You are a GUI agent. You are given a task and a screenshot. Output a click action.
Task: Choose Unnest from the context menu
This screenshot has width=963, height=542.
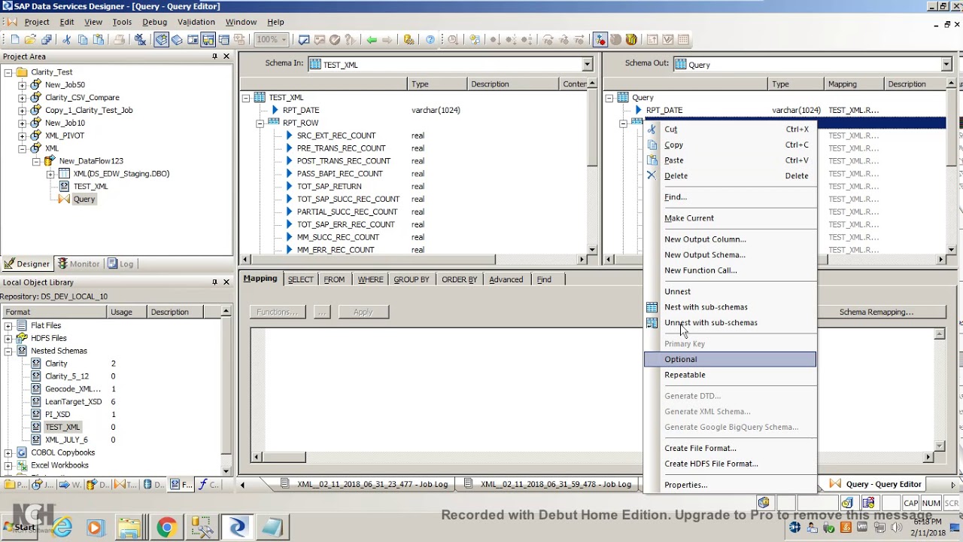pos(677,291)
